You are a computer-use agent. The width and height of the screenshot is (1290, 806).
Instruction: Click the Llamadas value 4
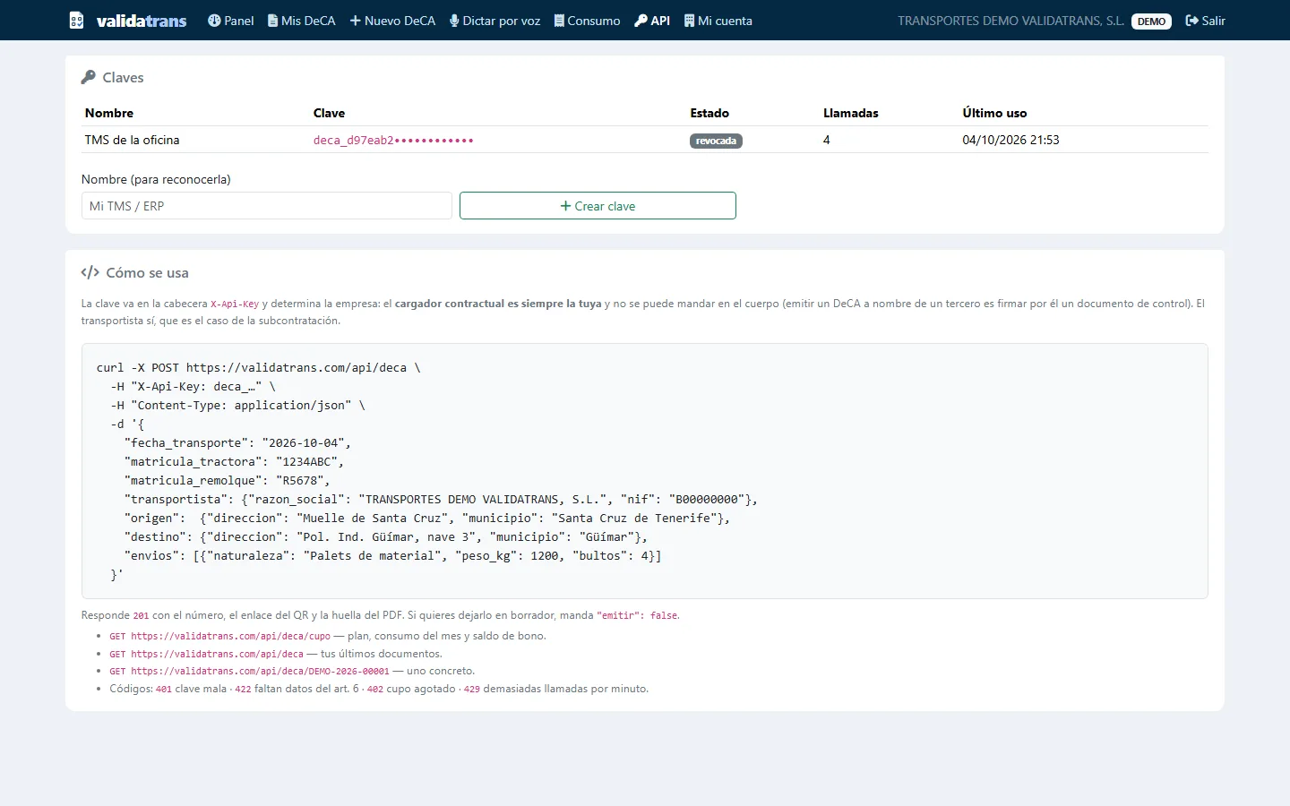(827, 140)
